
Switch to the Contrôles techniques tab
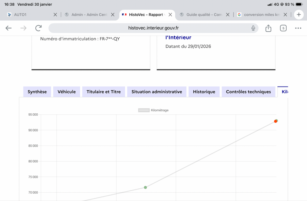click(x=248, y=92)
